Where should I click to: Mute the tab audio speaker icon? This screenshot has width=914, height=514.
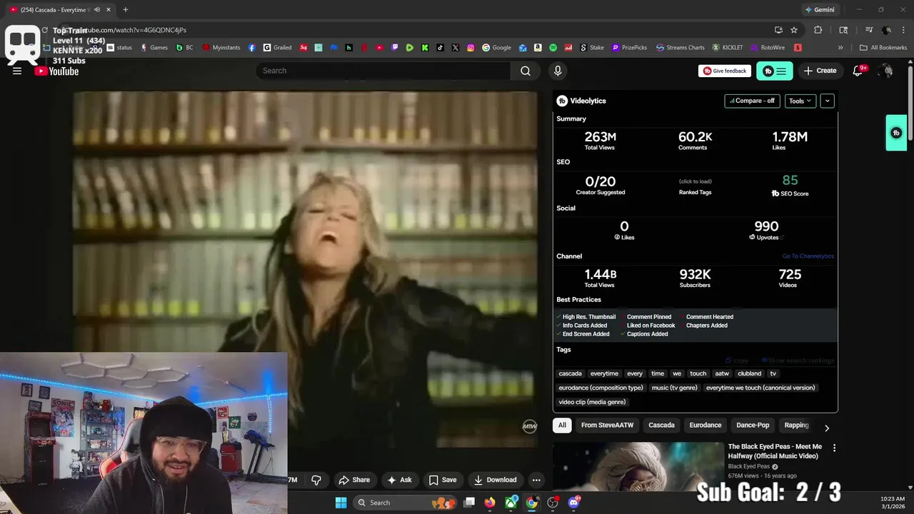tap(97, 10)
